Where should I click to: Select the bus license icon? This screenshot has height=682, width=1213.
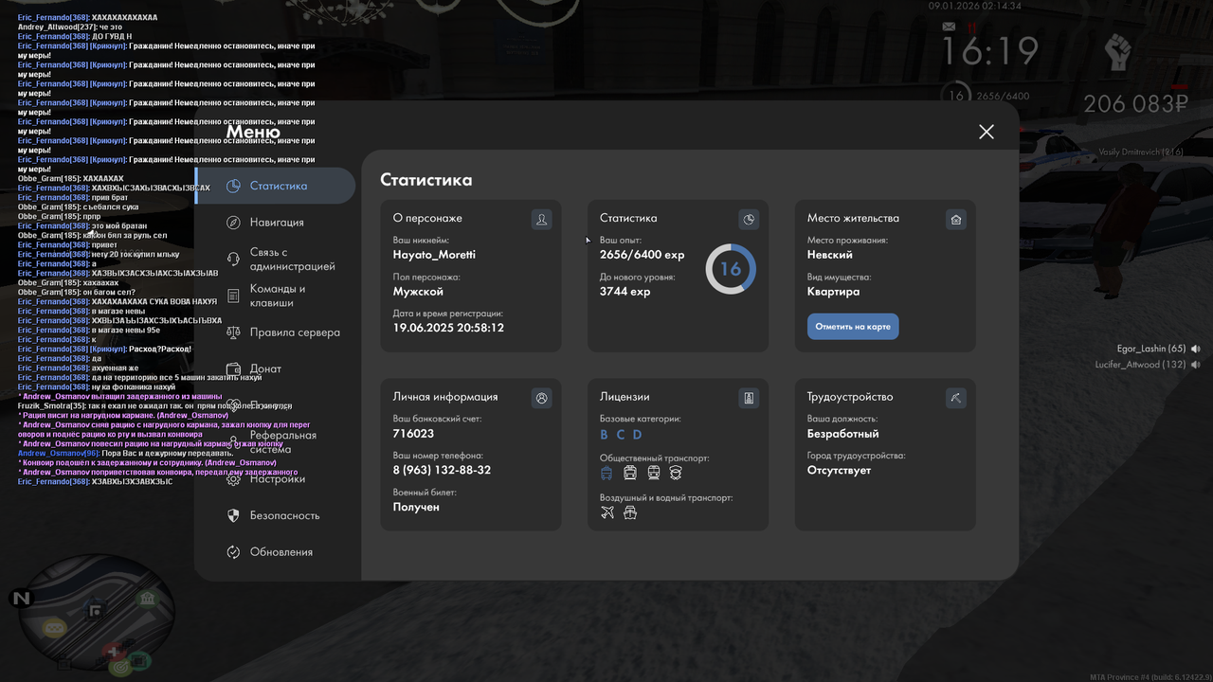click(x=630, y=473)
